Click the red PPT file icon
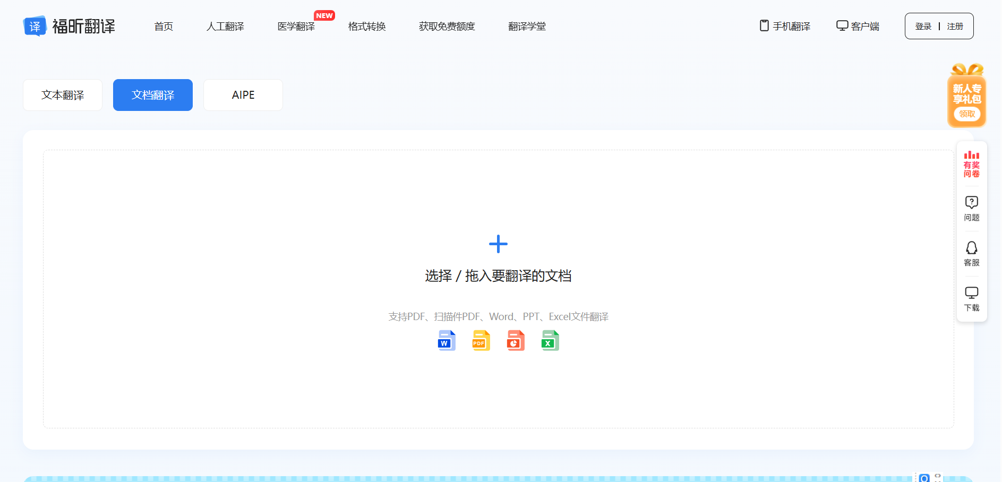1002x482 pixels. tap(516, 341)
